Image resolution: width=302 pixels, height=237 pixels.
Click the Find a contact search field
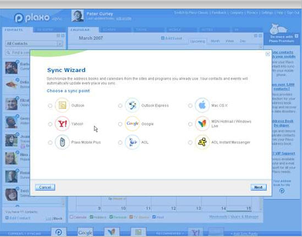pyautogui.click(x=18, y=53)
